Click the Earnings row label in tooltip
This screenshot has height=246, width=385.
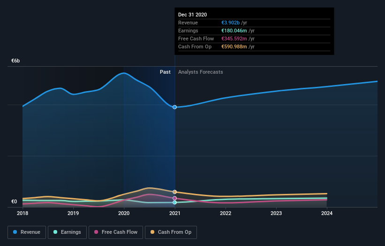click(x=188, y=31)
